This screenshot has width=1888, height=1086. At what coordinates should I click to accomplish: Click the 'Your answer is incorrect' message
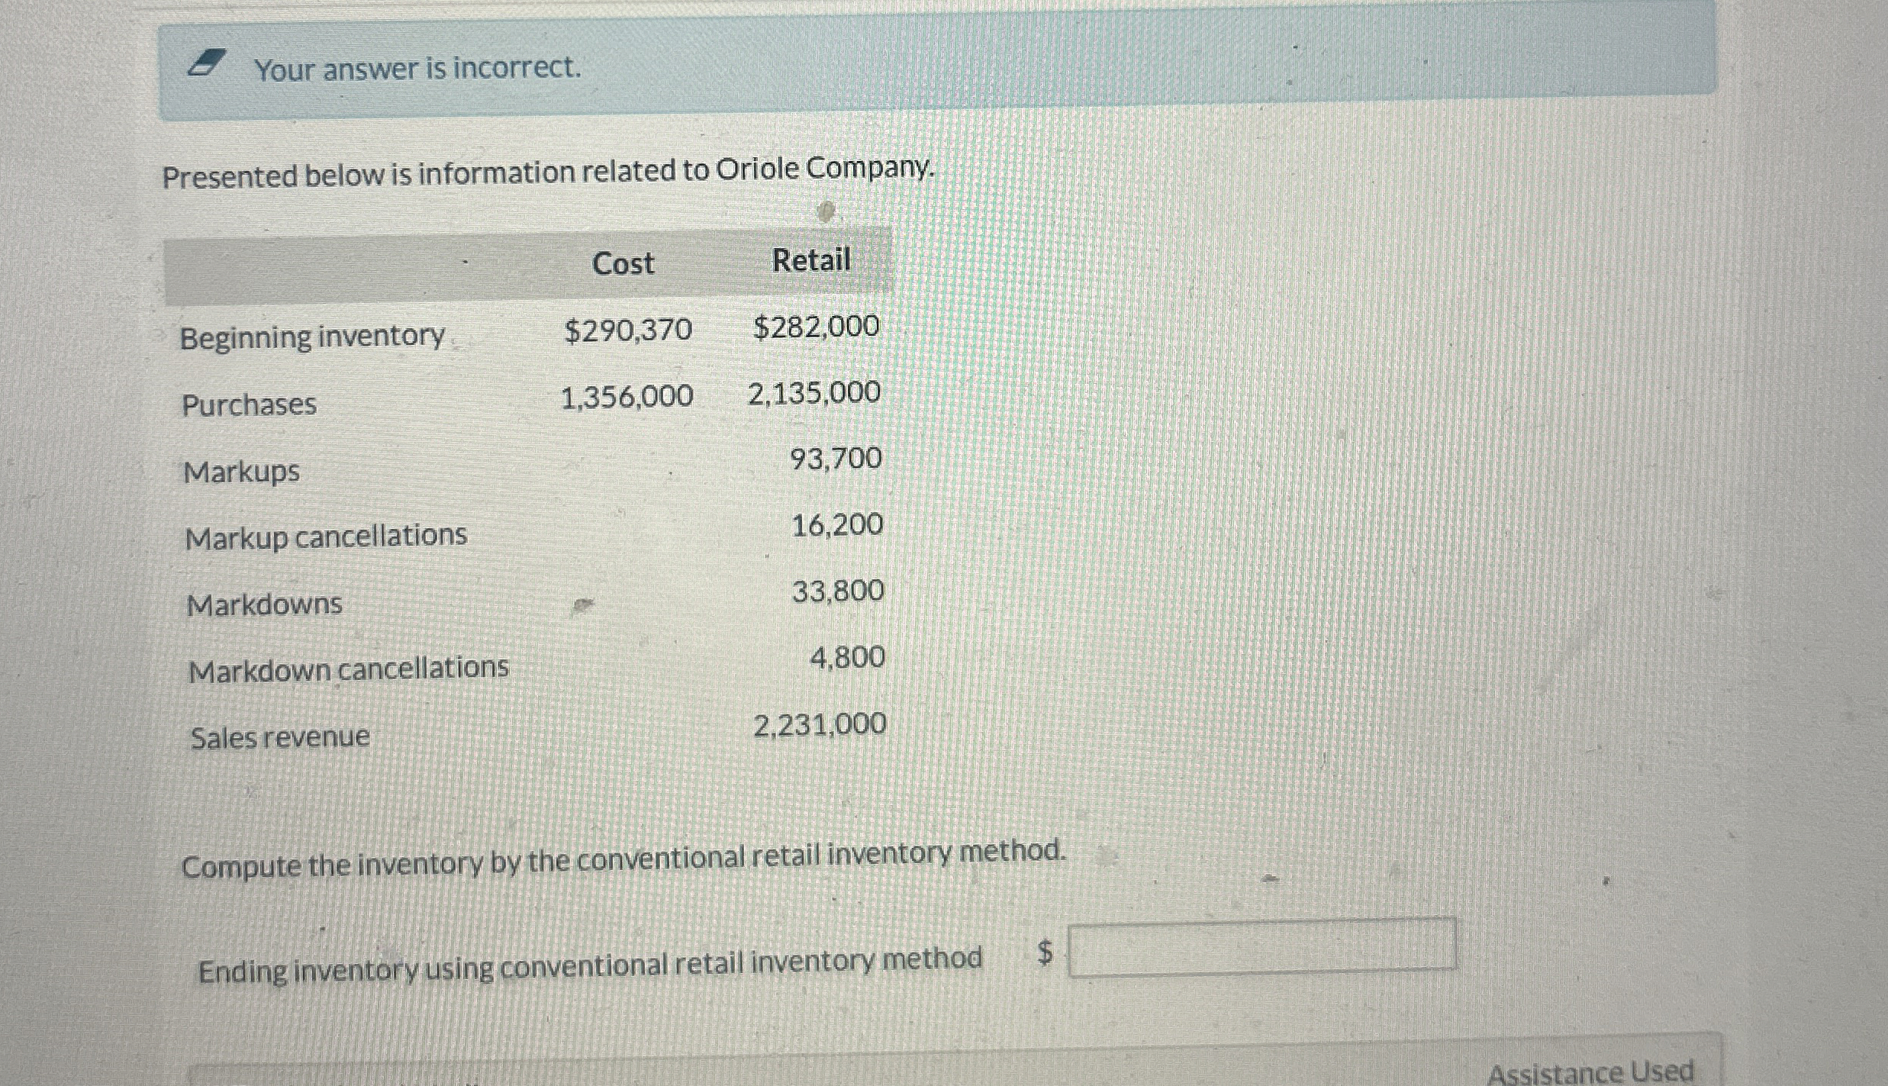coord(417,69)
